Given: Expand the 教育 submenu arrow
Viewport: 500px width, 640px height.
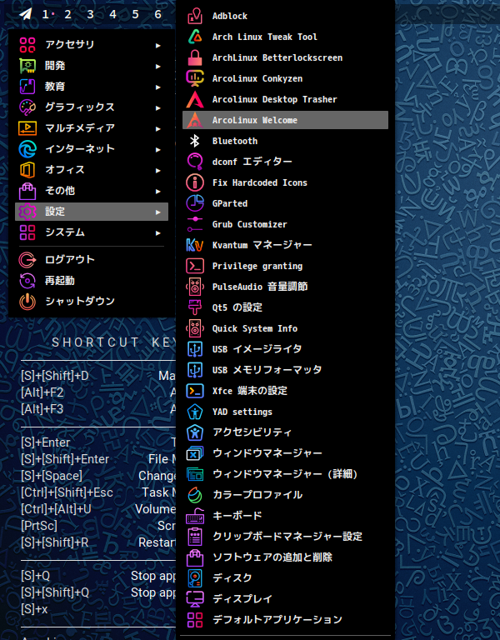Looking at the screenshot, I should tap(158, 87).
